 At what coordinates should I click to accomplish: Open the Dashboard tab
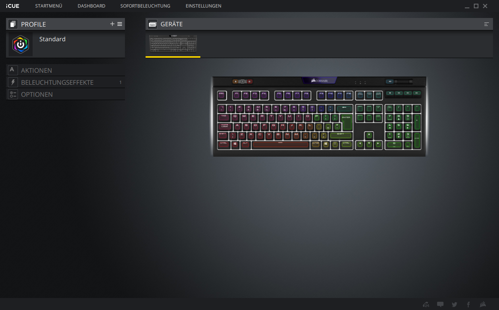click(x=92, y=6)
